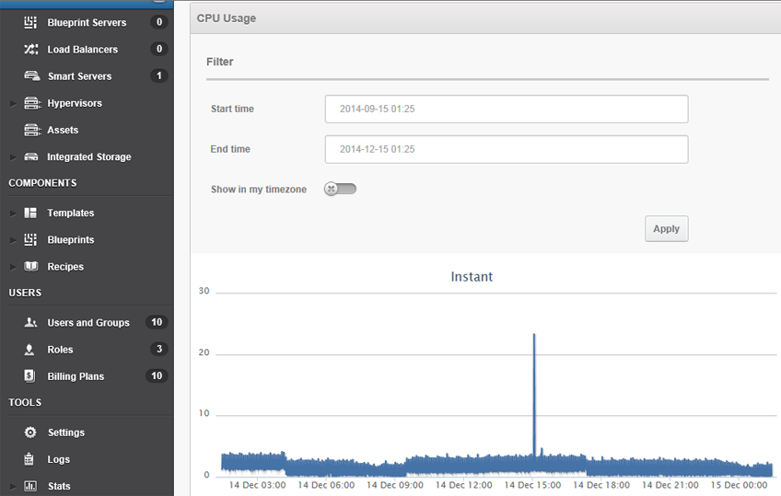Toggle Show in my timezone switch

340,189
